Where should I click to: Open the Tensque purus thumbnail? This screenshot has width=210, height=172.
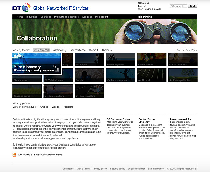27,91
